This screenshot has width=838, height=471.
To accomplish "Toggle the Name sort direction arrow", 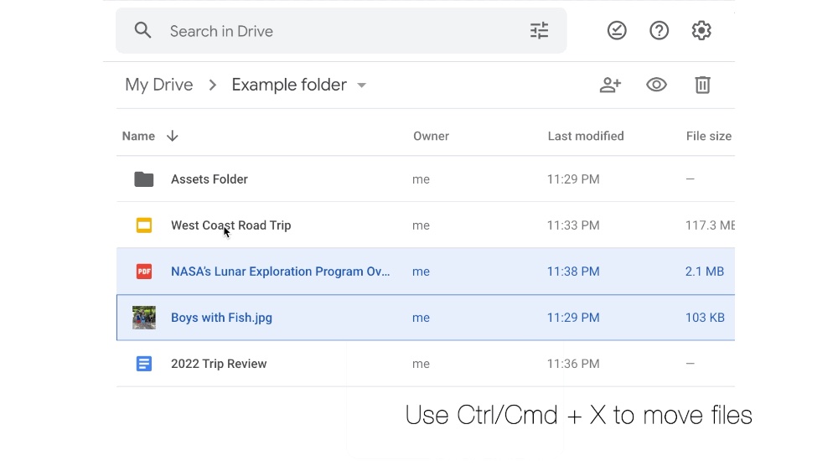I will click(x=173, y=136).
